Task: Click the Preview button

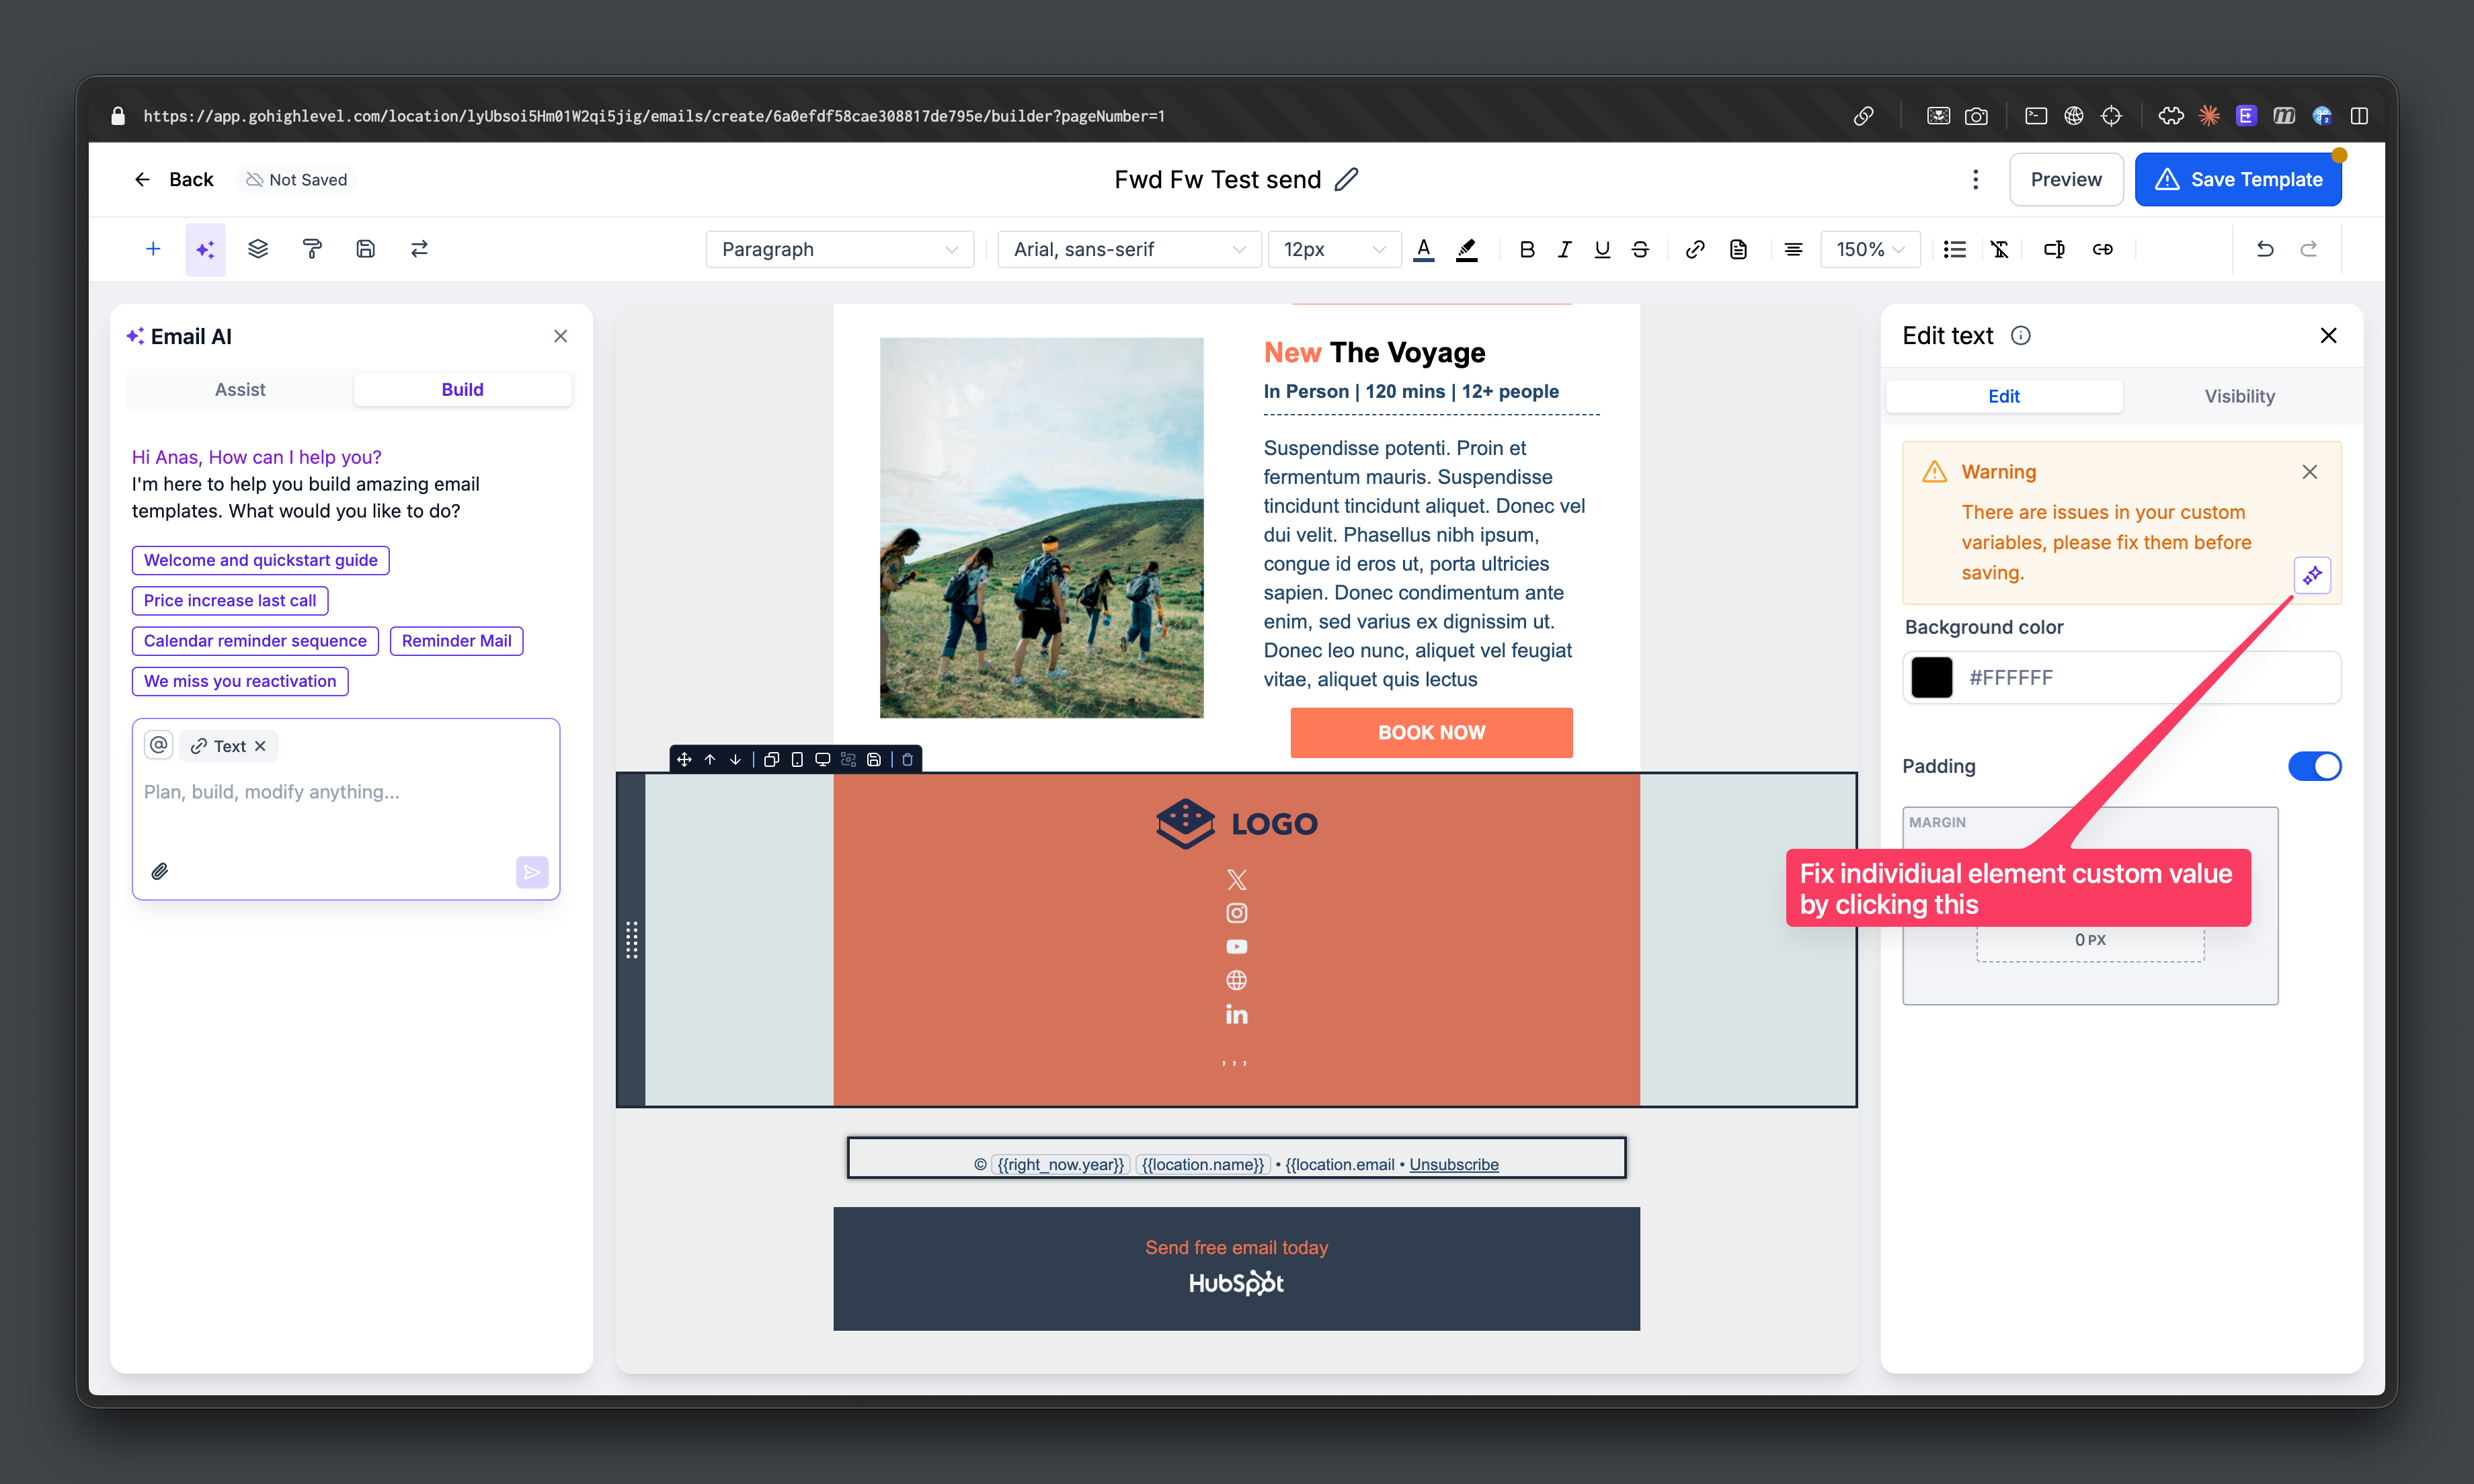Action: click(2065, 179)
